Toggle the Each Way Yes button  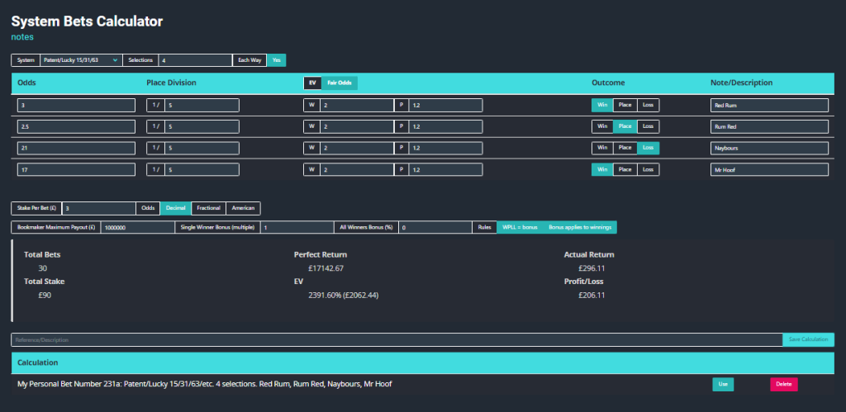click(276, 60)
